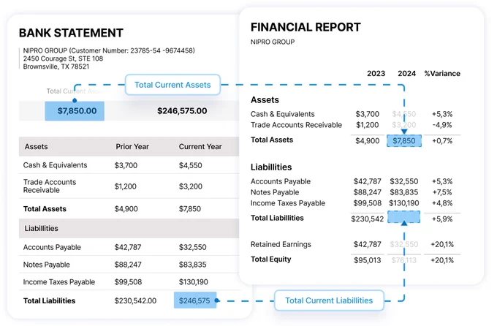The width and height of the screenshot is (497, 326).
Task: Select Income Taxes Payable label in Bank Statement
Action: (59, 282)
